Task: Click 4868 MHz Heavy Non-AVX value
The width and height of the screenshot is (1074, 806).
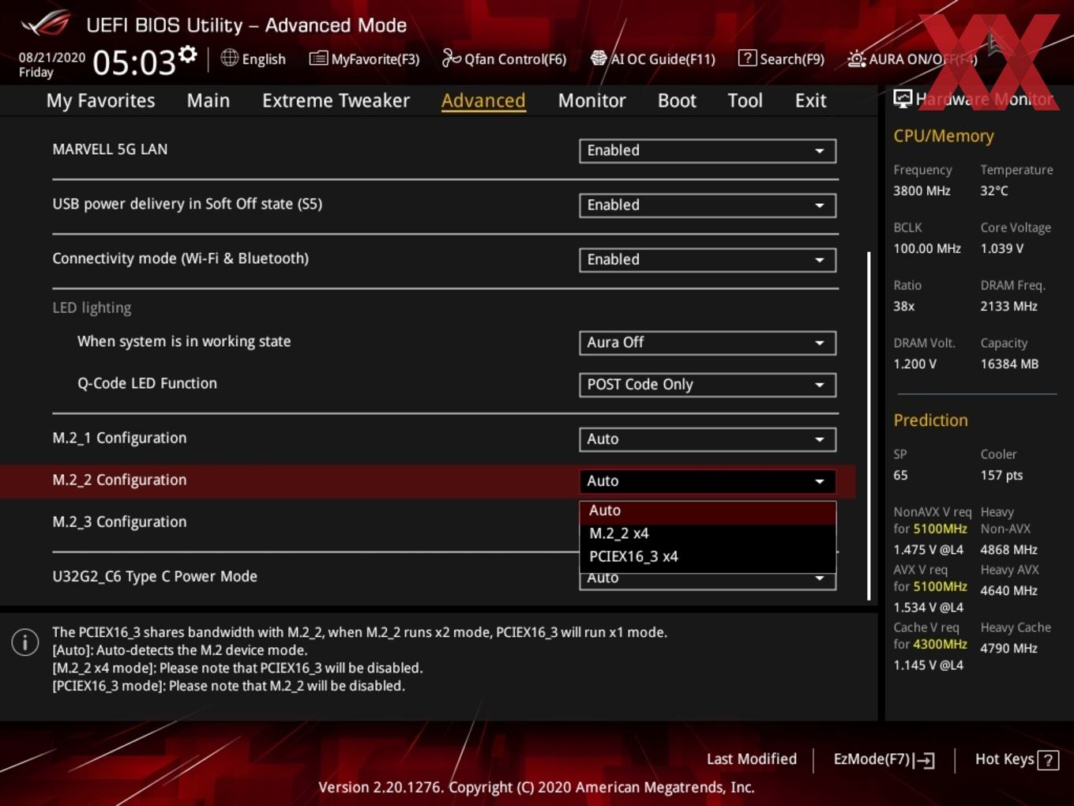Action: tap(1008, 550)
